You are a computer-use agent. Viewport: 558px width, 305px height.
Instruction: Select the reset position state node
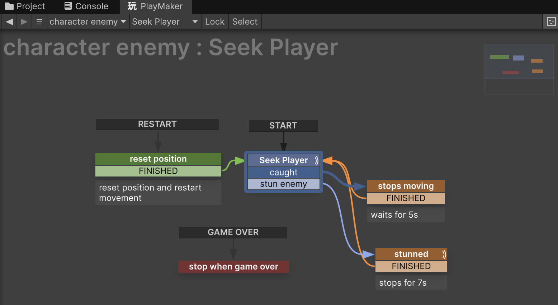(x=158, y=159)
